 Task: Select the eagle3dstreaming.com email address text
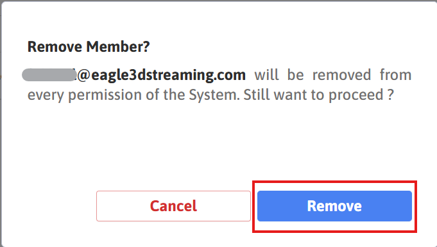click(133, 75)
